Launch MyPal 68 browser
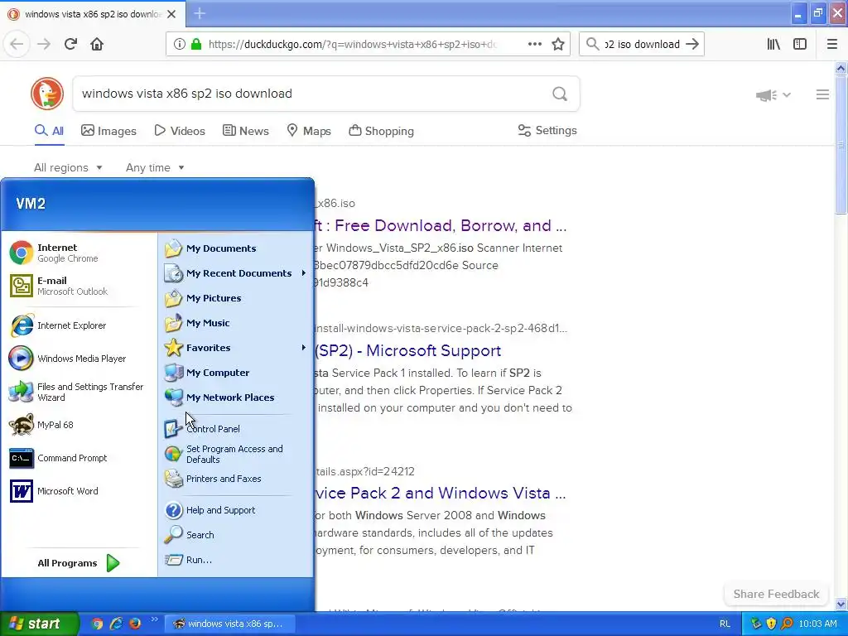Viewport: 848px width, 636px height. click(41, 425)
